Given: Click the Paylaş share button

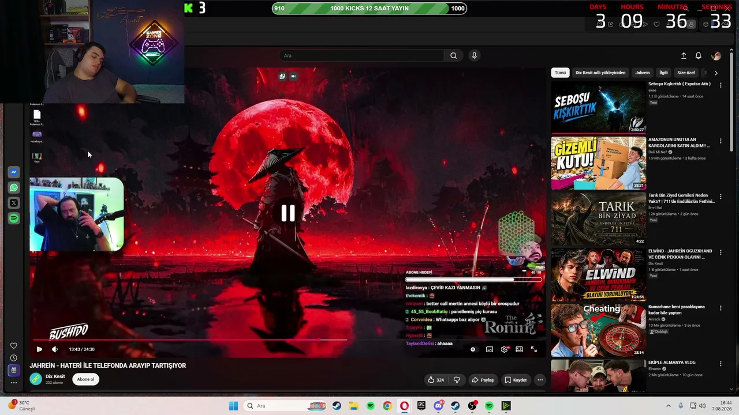Looking at the screenshot, I should pos(483,380).
